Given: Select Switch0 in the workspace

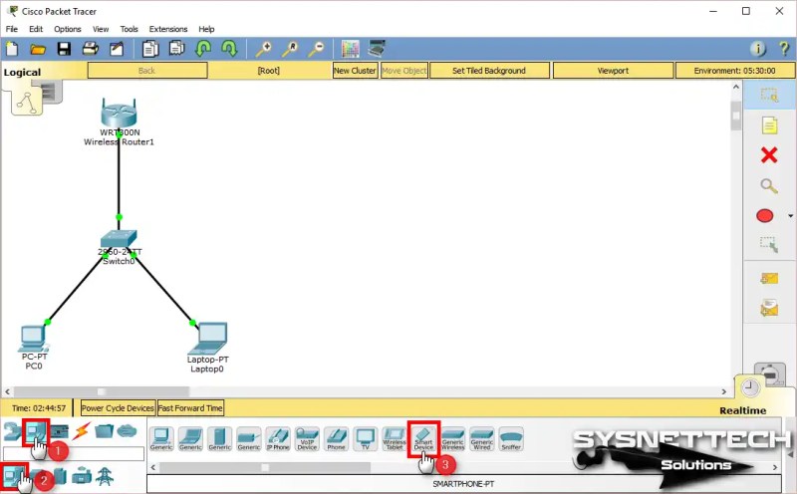Looking at the screenshot, I should click(119, 239).
